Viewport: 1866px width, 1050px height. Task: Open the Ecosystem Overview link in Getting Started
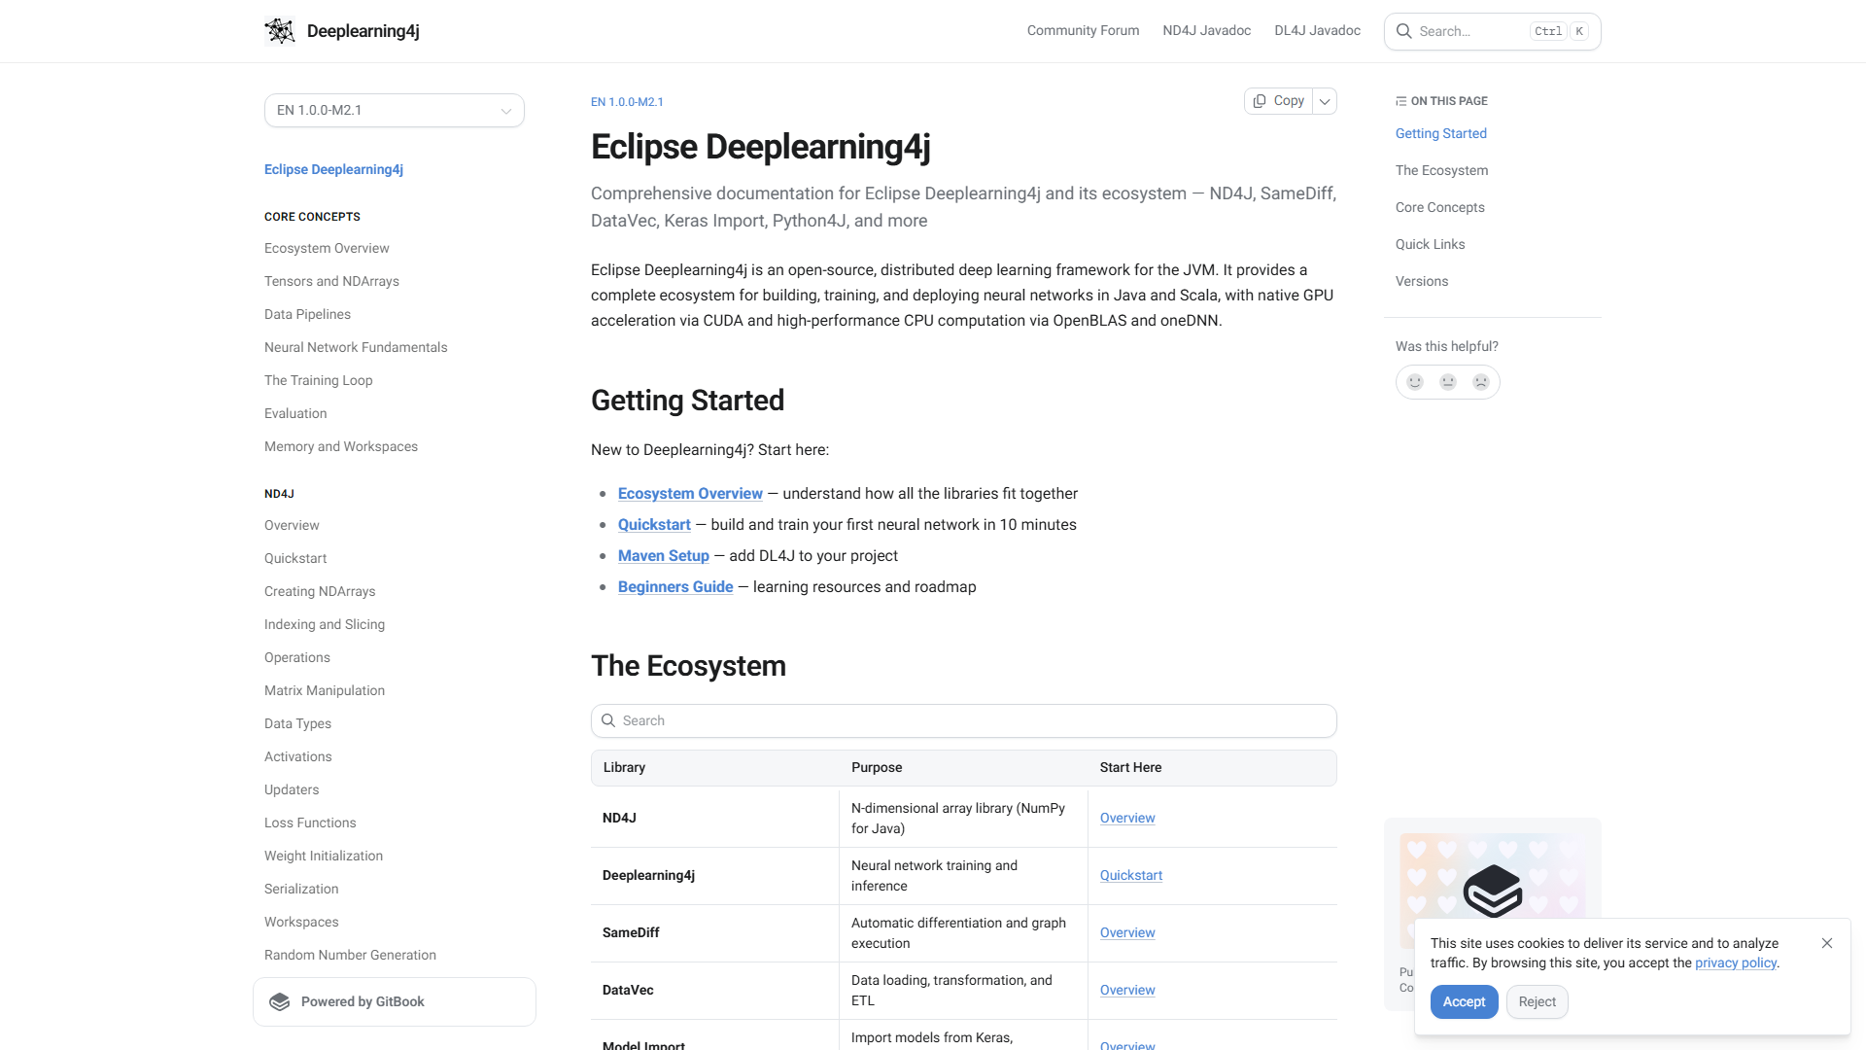[x=690, y=494]
